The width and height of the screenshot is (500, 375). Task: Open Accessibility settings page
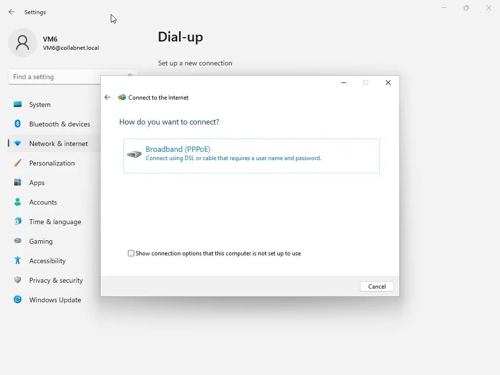coord(54,261)
